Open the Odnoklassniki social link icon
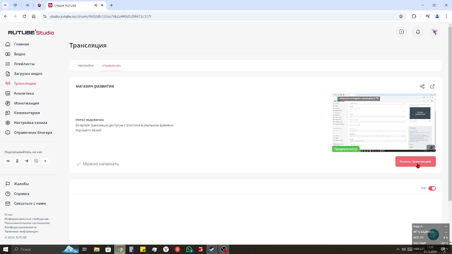The width and height of the screenshot is (452, 254). [x=17, y=161]
